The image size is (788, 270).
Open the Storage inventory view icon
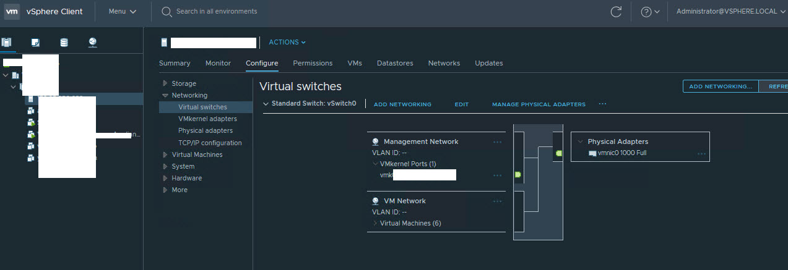[x=64, y=43]
